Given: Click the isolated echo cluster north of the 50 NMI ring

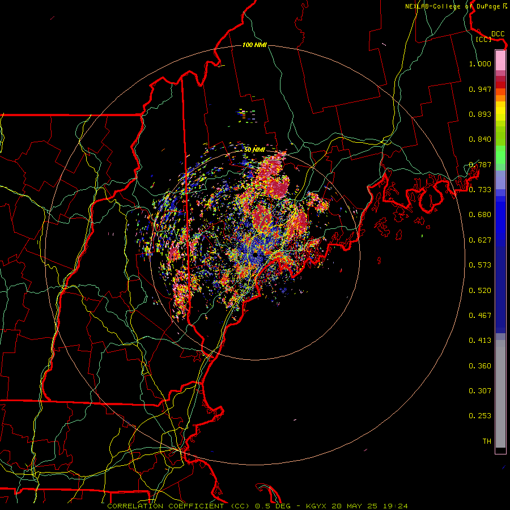Looking at the screenshot, I should (x=246, y=116).
